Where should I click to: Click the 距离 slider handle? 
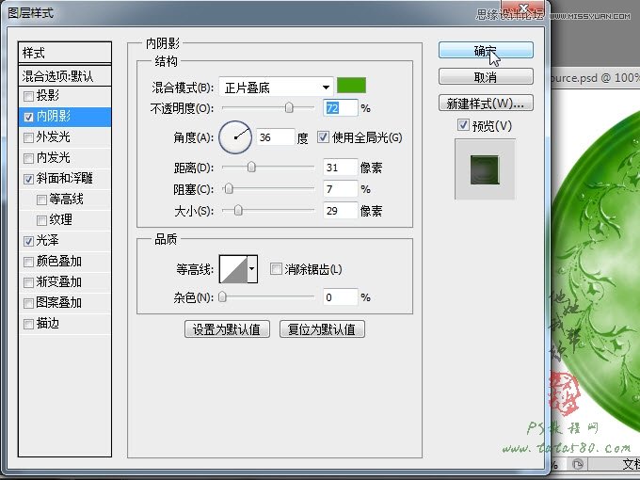click(x=251, y=167)
